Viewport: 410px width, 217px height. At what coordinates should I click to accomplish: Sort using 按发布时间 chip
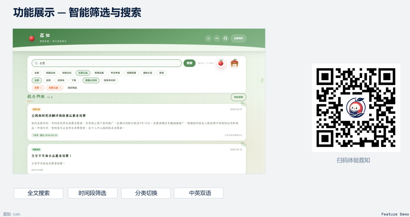[x=110, y=80]
